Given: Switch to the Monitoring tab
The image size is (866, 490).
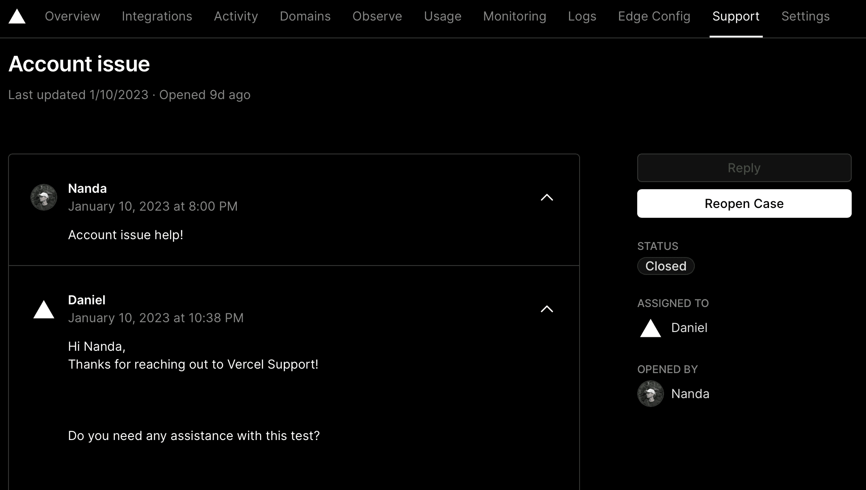Looking at the screenshot, I should [x=514, y=17].
